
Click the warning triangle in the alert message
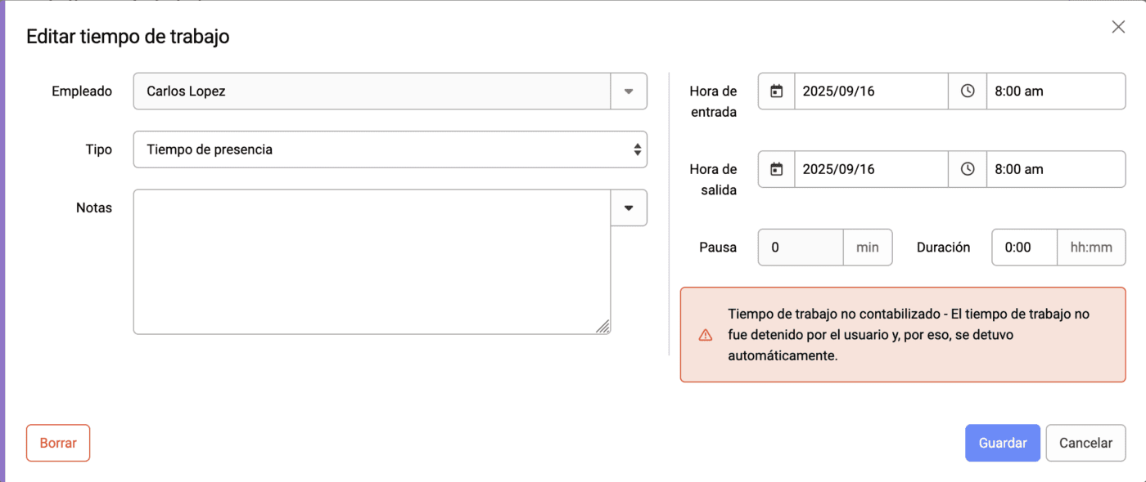(706, 335)
